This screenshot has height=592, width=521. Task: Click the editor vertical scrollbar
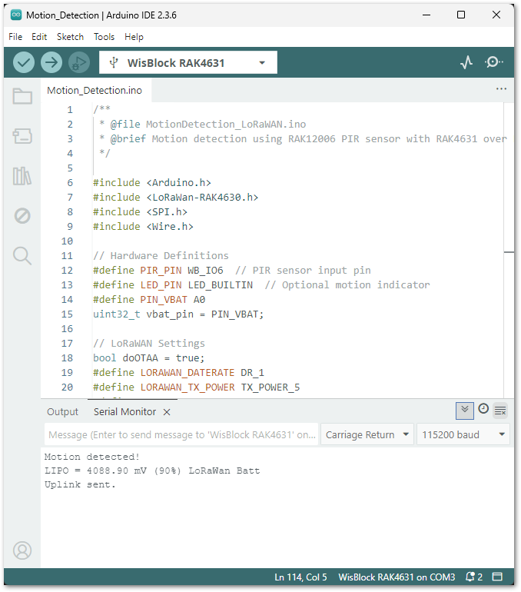[509, 250]
